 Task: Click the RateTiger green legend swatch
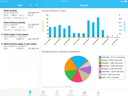tap(100, 63)
